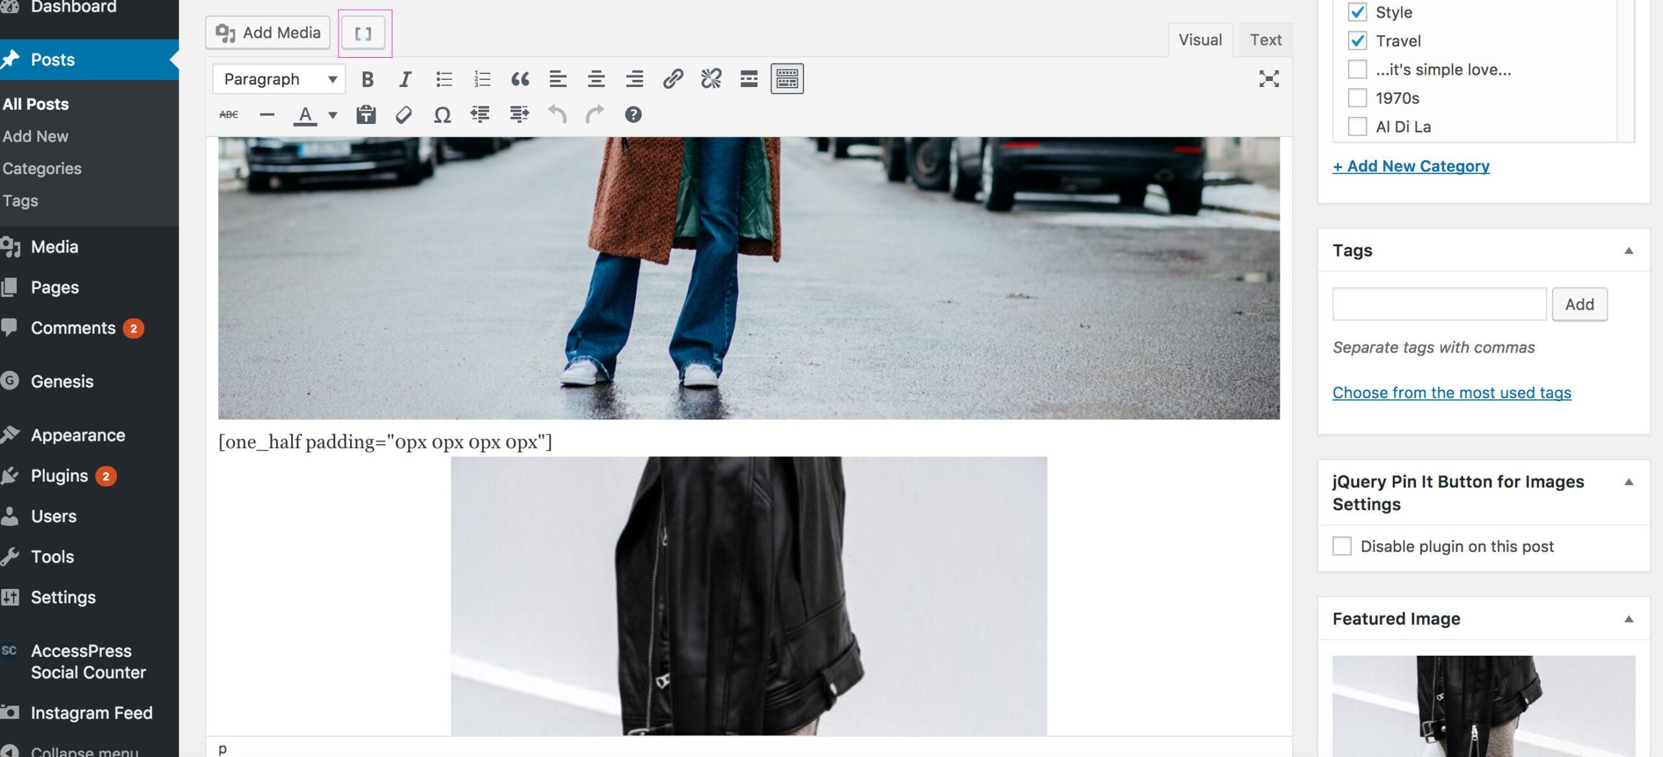Open the Settings menu
The width and height of the screenshot is (1663, 757).
(89, 597)
